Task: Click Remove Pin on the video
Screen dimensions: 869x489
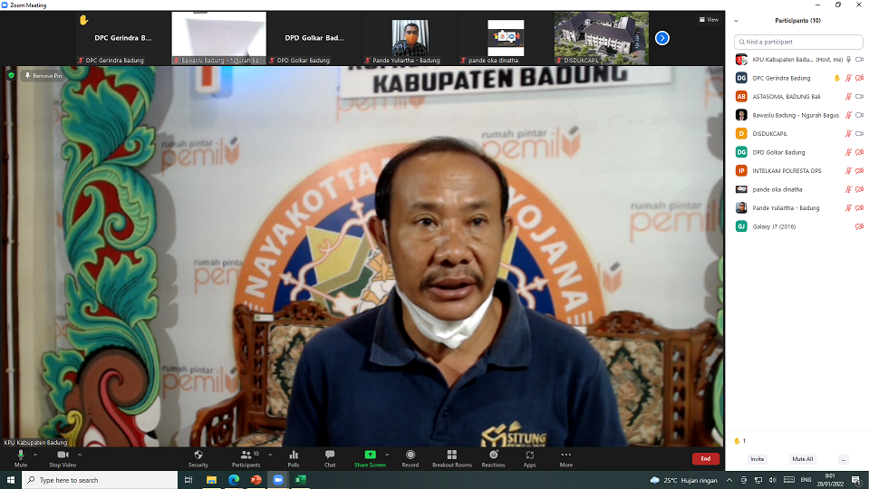Action: (x=43, y=76)
